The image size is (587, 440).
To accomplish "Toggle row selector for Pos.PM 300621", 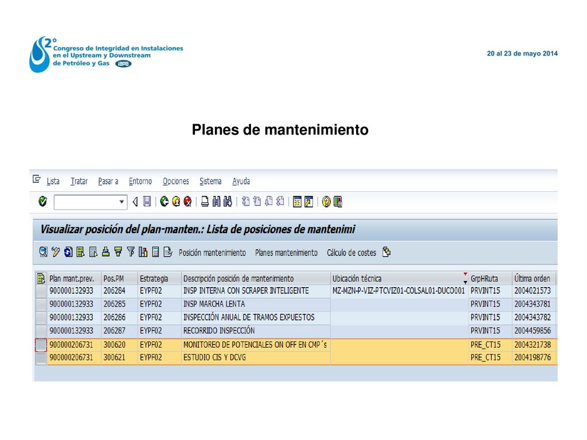I will (41, 358).
